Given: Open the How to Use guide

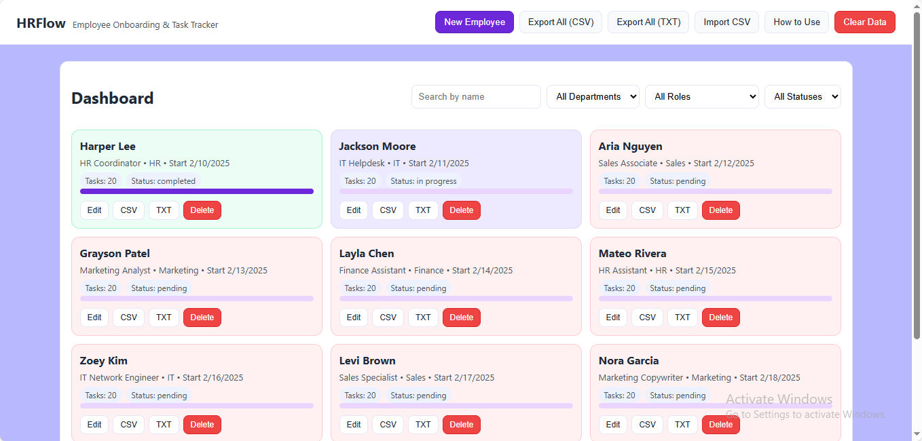Looking at the screenshot, I should 796,22.
